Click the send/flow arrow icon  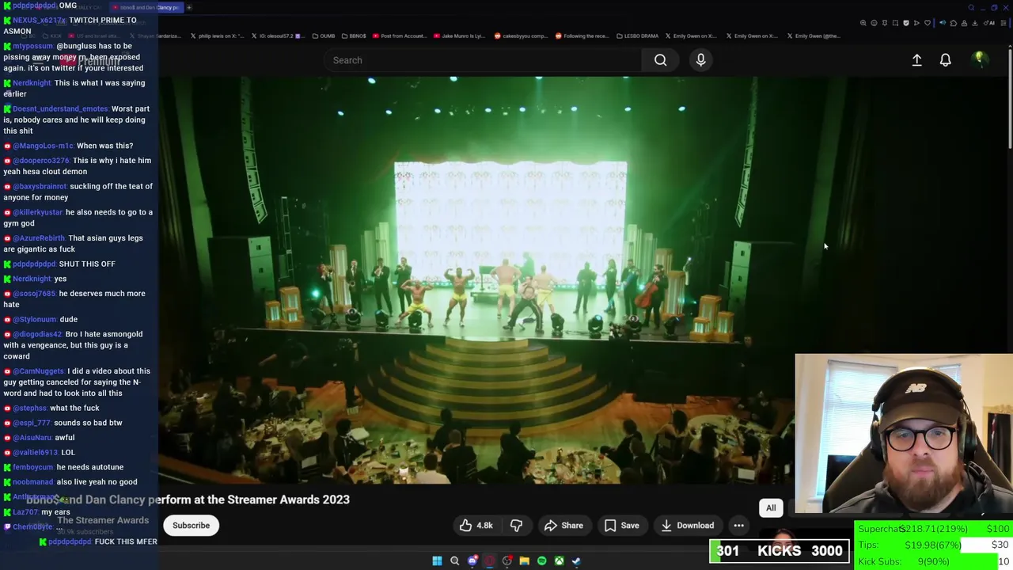(916, 23)
